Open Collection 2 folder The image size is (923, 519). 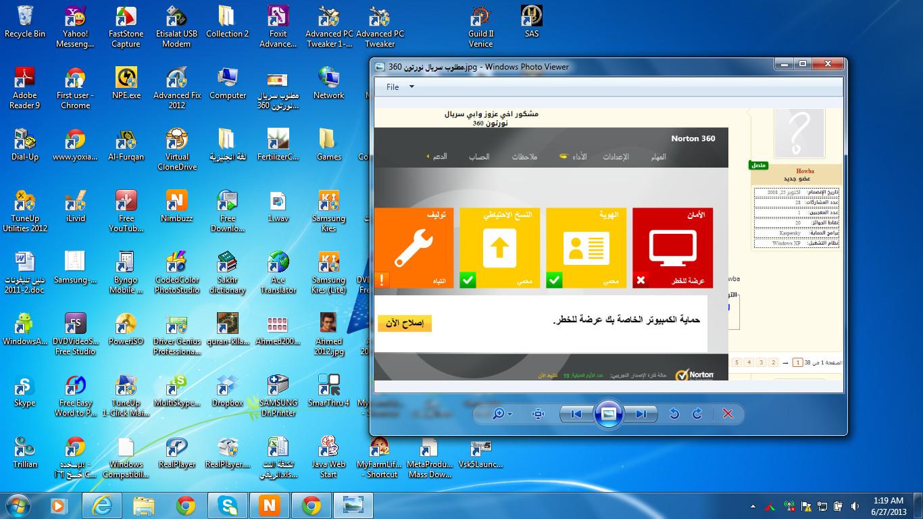tap(227, 22)
